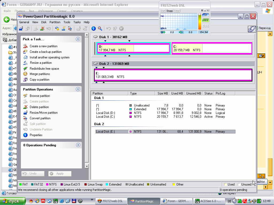Click the Convert partition toolbar icon
Viewport: 274px width, 205px height.
point(70,28)
